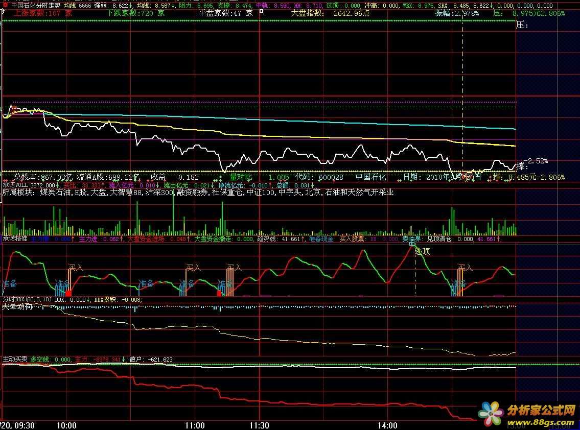
Task: Click the last 买入 signal after 14:00
Action: [466, 267]
